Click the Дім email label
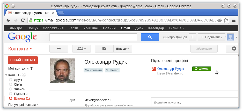The height and width of the screenshot is (112, 243). [x=72, y=100]
